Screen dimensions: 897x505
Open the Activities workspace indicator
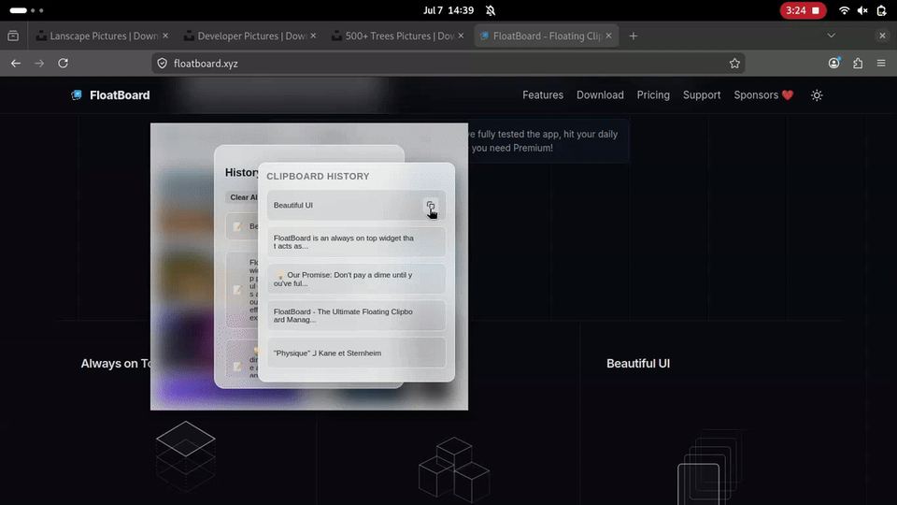point(26,10)
